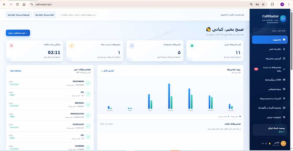The width and height of the screenshot is (293, 151).
Task: Click the today's calls link on 02:11 card
Action: (x=52, y=57)
